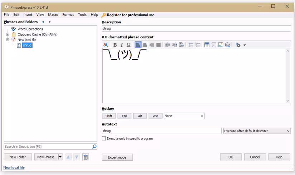
Task: Click the Help button at bottom
Action: pyautogui.click(x=279, y=157)
